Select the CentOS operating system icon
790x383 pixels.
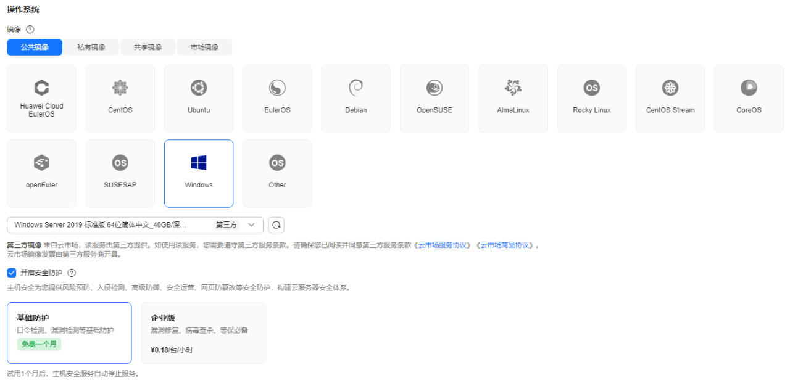click(120, 98)
